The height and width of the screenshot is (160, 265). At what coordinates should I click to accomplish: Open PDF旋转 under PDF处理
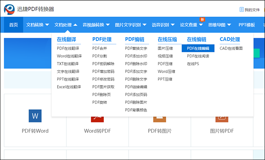(100, 102)
